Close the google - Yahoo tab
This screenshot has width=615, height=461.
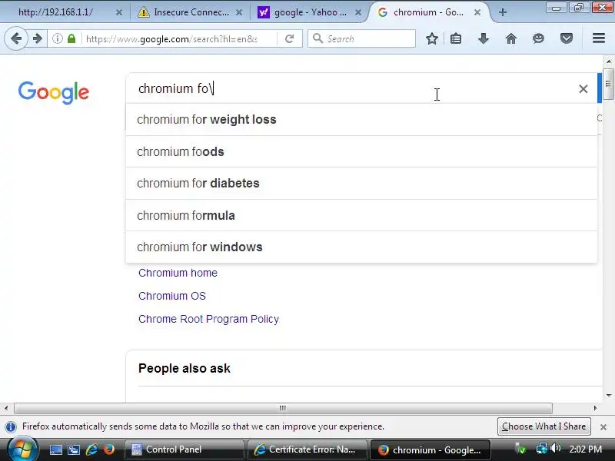pyautogui.click(x=357, y=12)
